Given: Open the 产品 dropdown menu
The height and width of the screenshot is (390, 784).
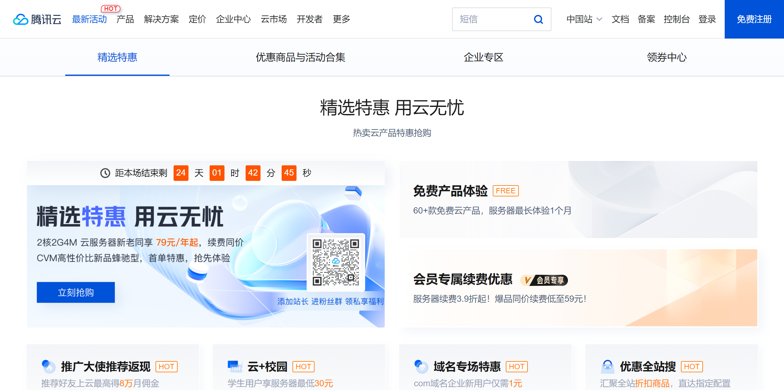Looking at the screenshot, I should click(125, 19).
